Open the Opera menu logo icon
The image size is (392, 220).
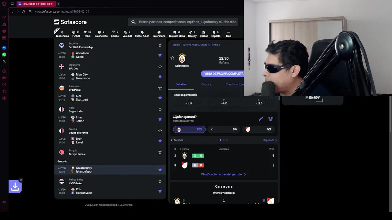pyautogui.click(x=4, y=4)
